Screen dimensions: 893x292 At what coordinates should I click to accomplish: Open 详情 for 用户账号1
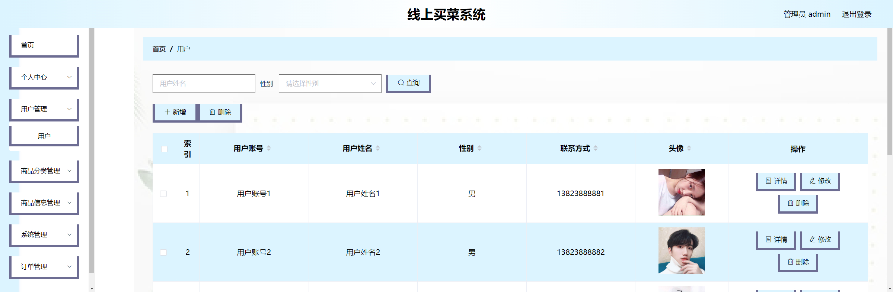pyautogui.click(x=776, y=181)
